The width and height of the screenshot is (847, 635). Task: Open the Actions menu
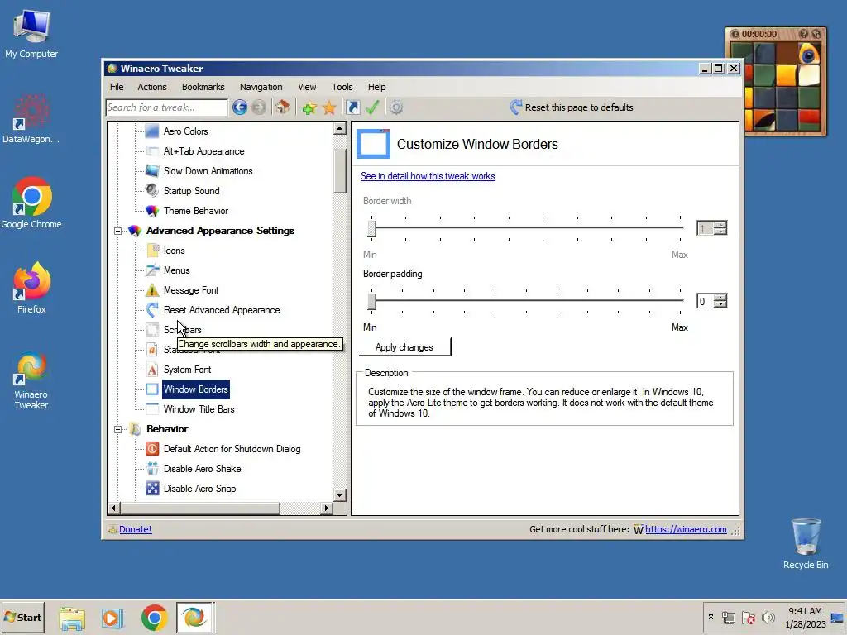click(x=152, y=87)
